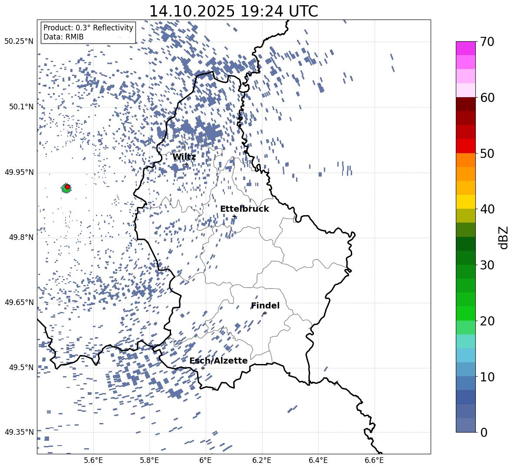Click the 5.6°E longitude label
This screenshot has height=469, width=514.
[x=93, y=460]
